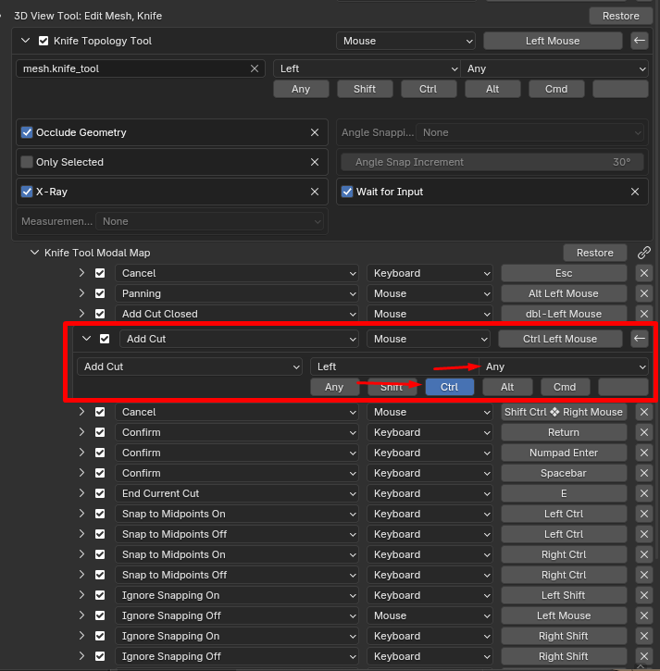Clear the mesh.knife_tool identifier field
The height and width of the screenshot is (671, 660).
255,68
